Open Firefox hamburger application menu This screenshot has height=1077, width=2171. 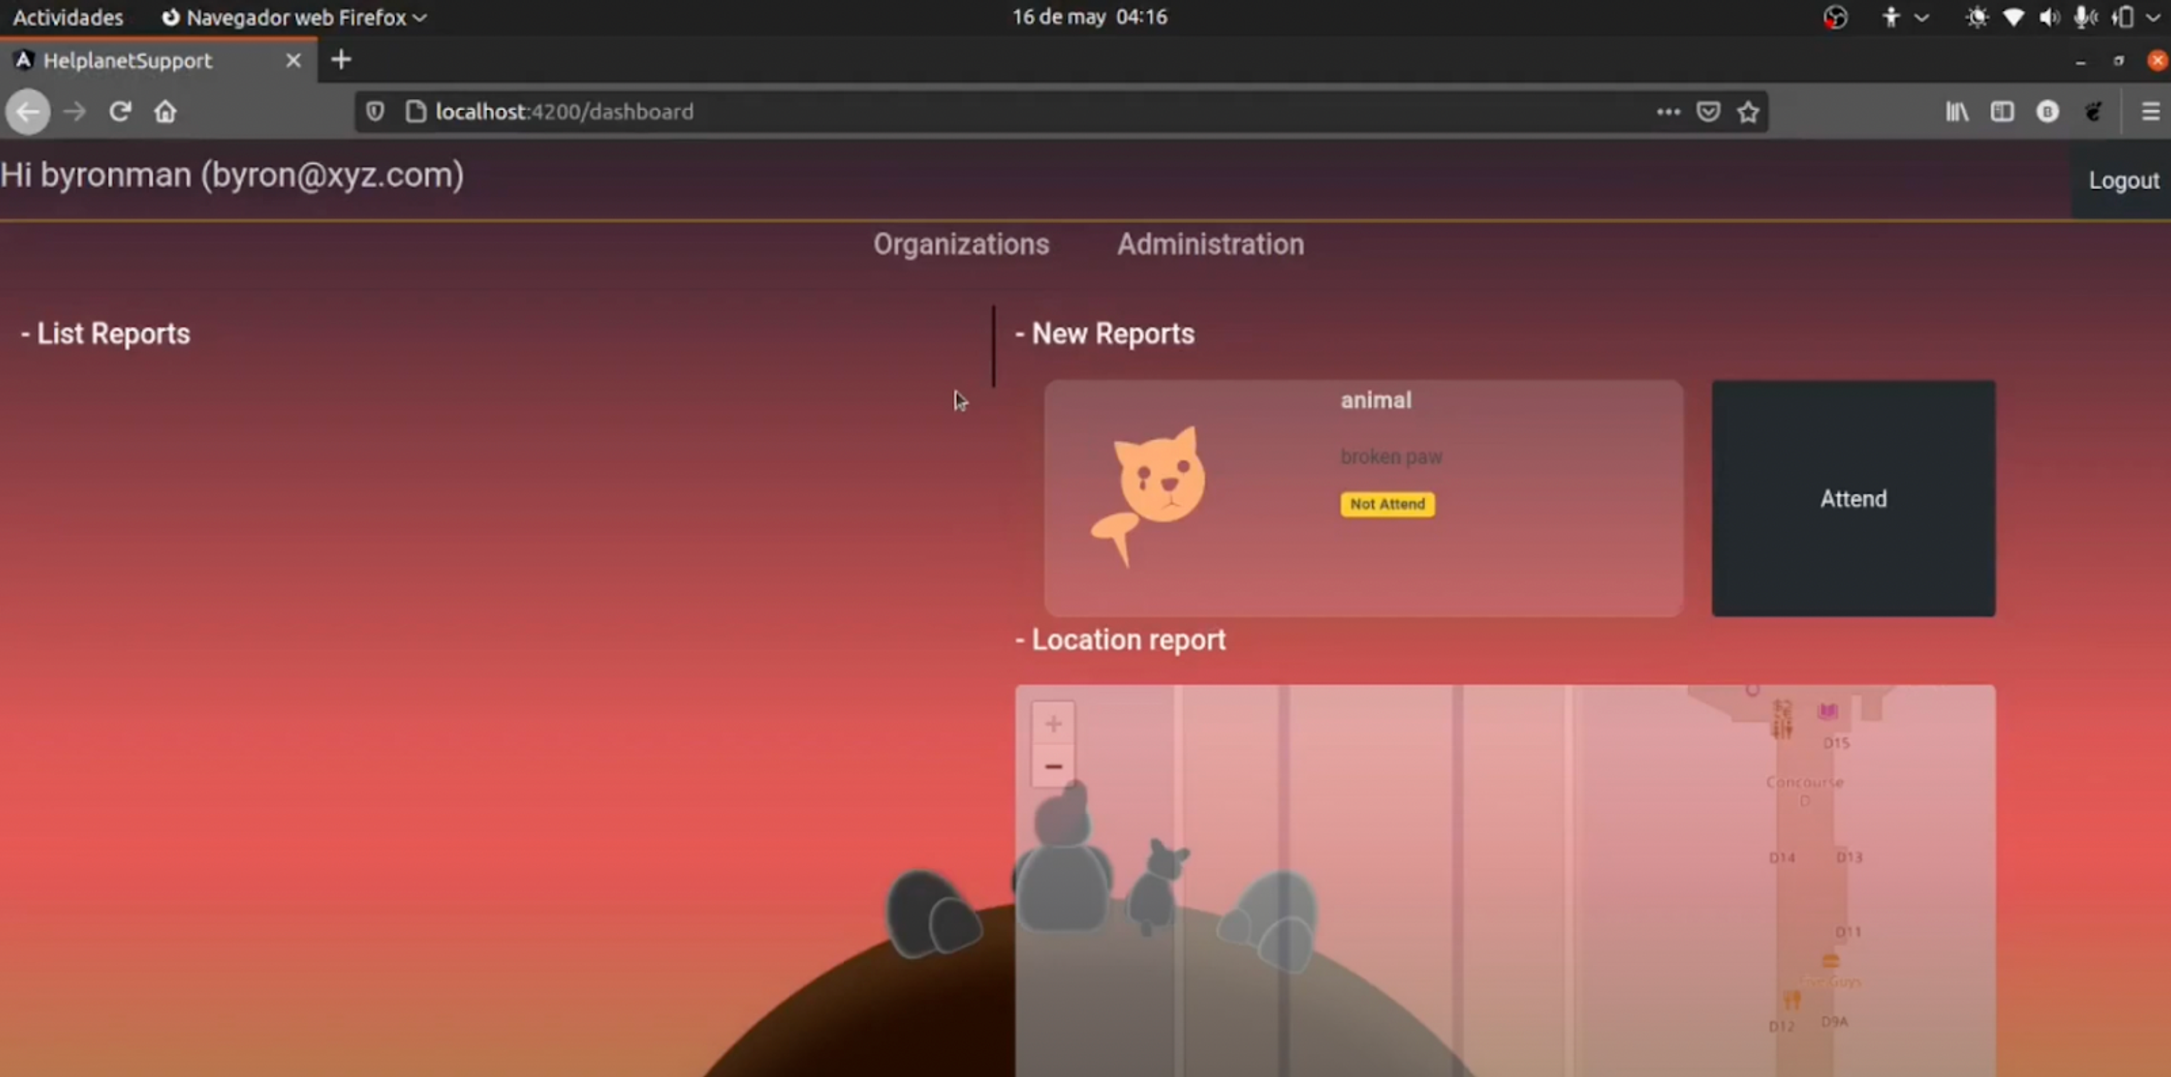tap(2150, 112)
